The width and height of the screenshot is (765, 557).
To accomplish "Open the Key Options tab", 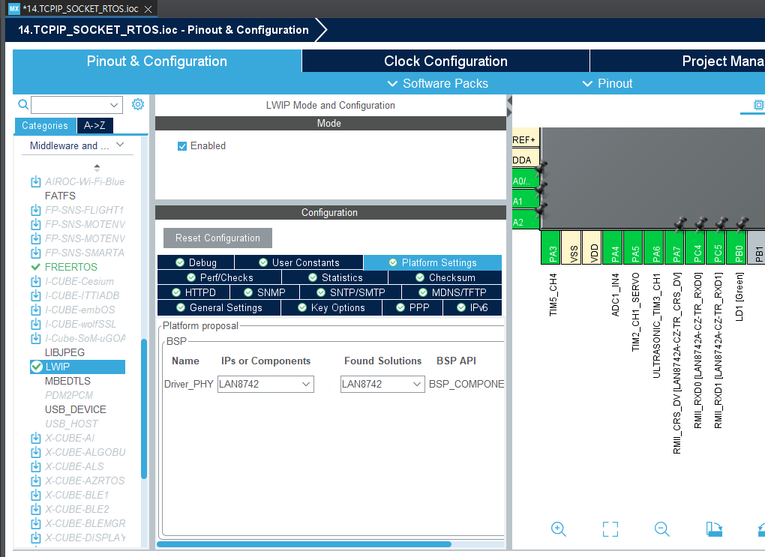I will (x=331, y=308).
